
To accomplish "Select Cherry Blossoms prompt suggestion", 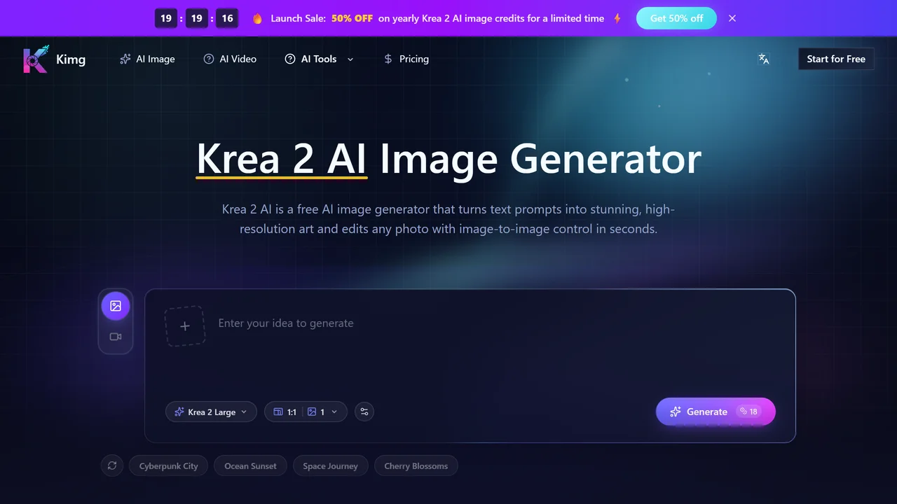I will click(416, 465).
